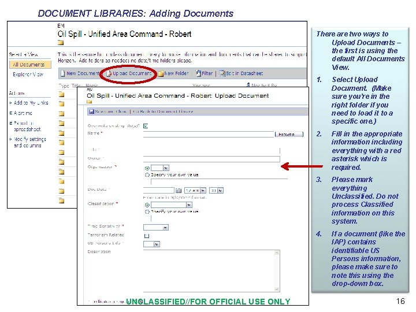Open the Doc Date calendar picker icon

tap(179, 191)
